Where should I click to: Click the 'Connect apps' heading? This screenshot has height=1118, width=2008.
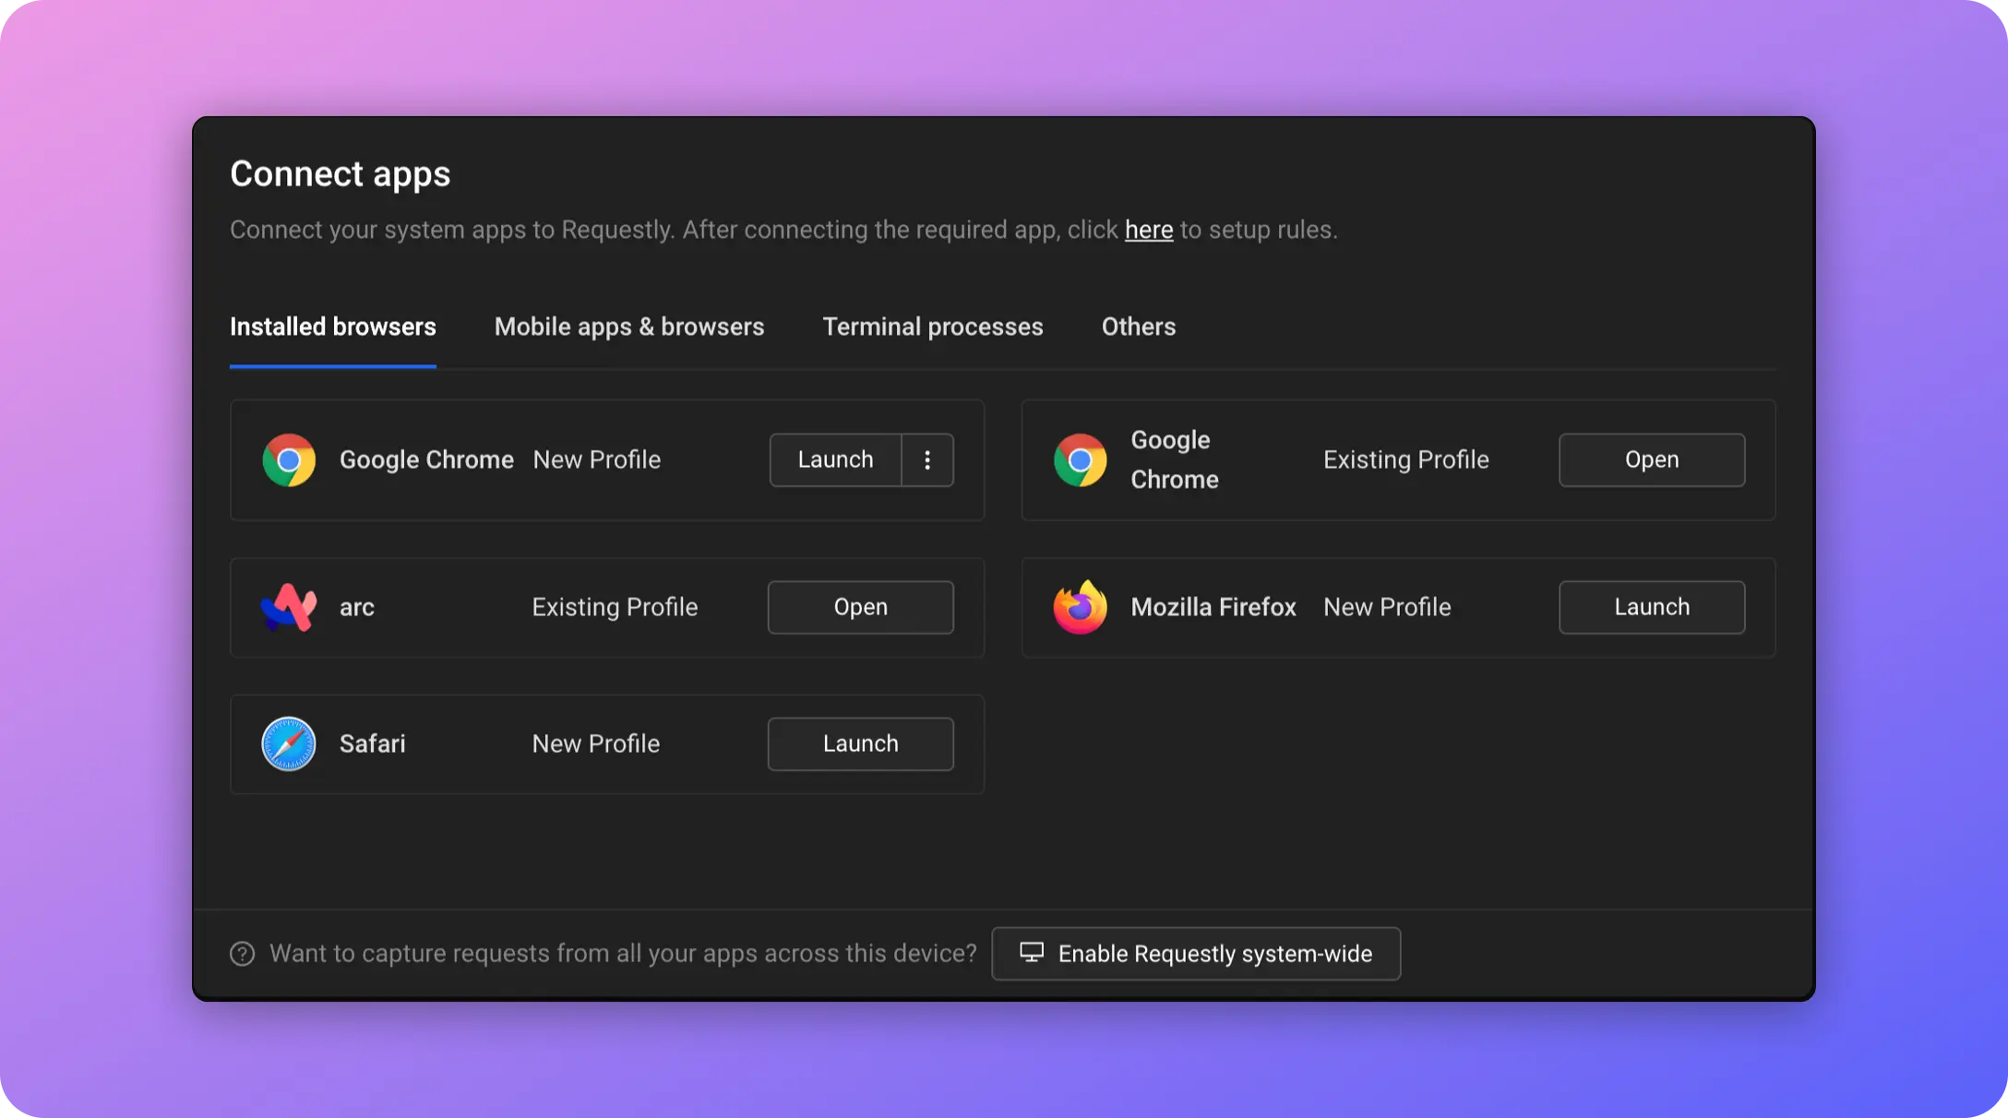click(341, 174)
